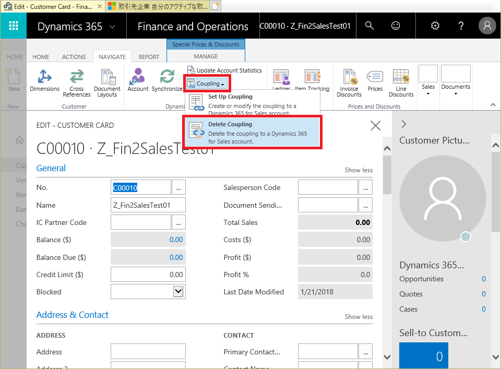Click the Finance and Operations title
Image resolution: width=501 pixels, height=369 pixels.
pos(193,27)
